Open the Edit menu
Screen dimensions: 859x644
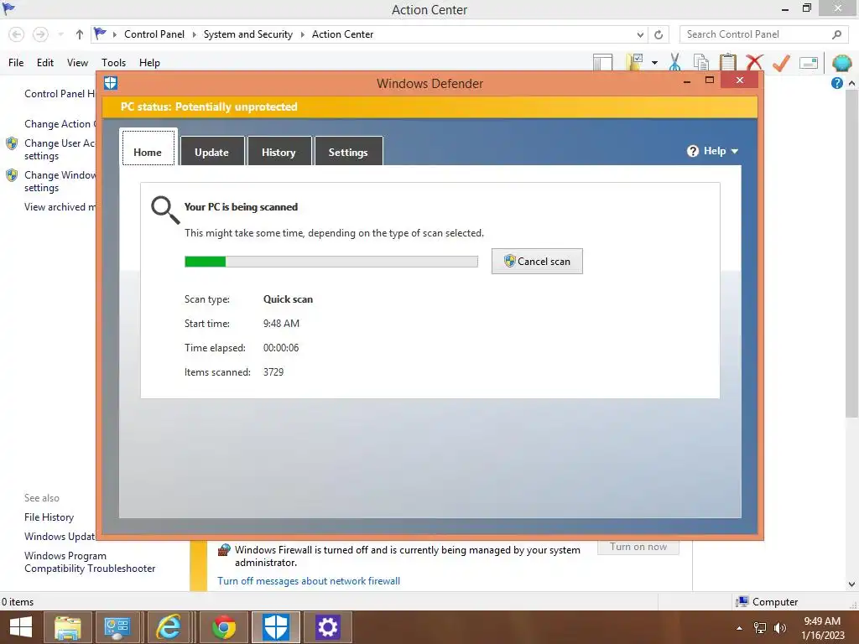coord(45,63)
